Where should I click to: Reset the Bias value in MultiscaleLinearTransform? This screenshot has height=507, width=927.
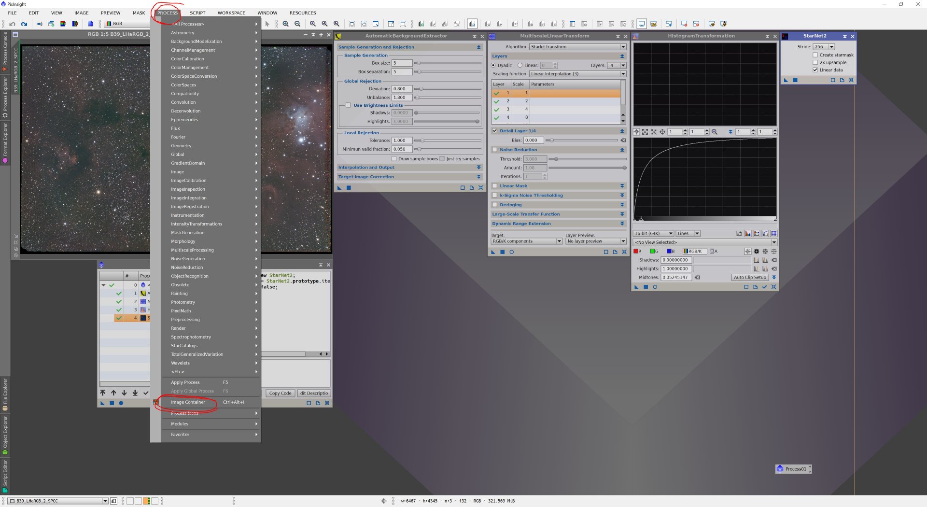623,141
